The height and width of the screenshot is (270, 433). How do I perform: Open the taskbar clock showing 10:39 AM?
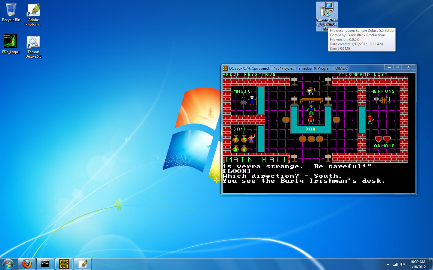418,264
